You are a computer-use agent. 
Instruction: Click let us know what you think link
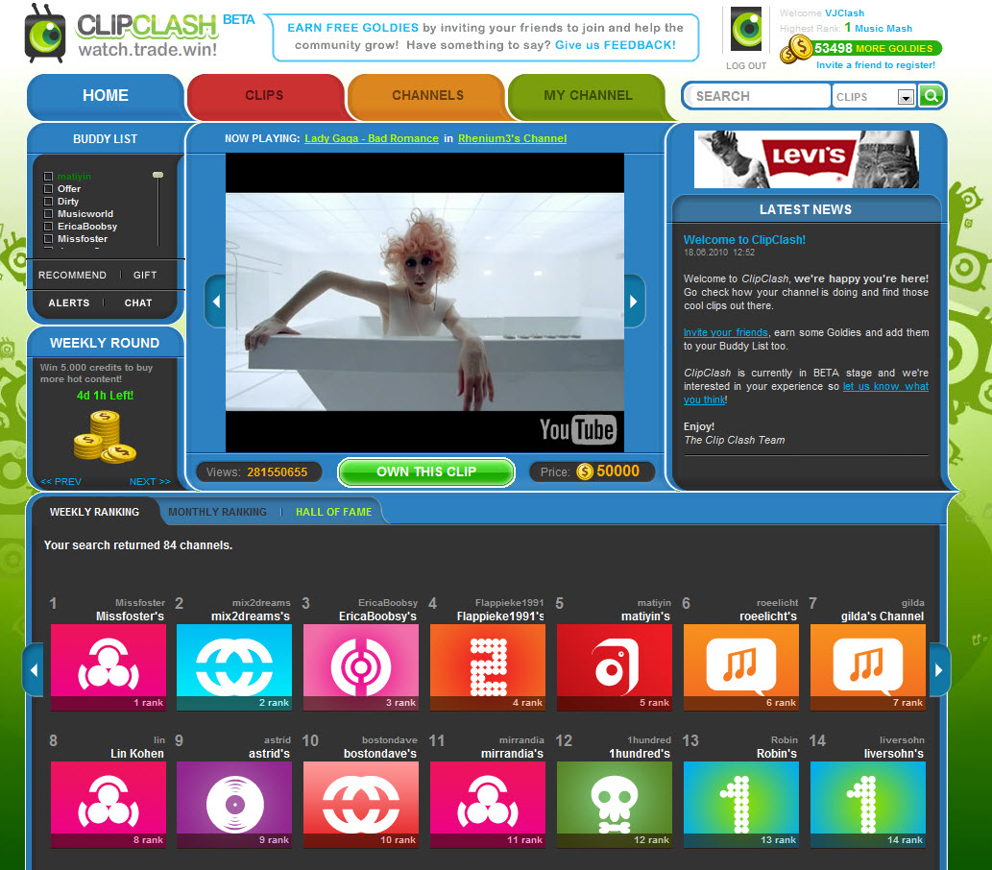tap(885, 387)
